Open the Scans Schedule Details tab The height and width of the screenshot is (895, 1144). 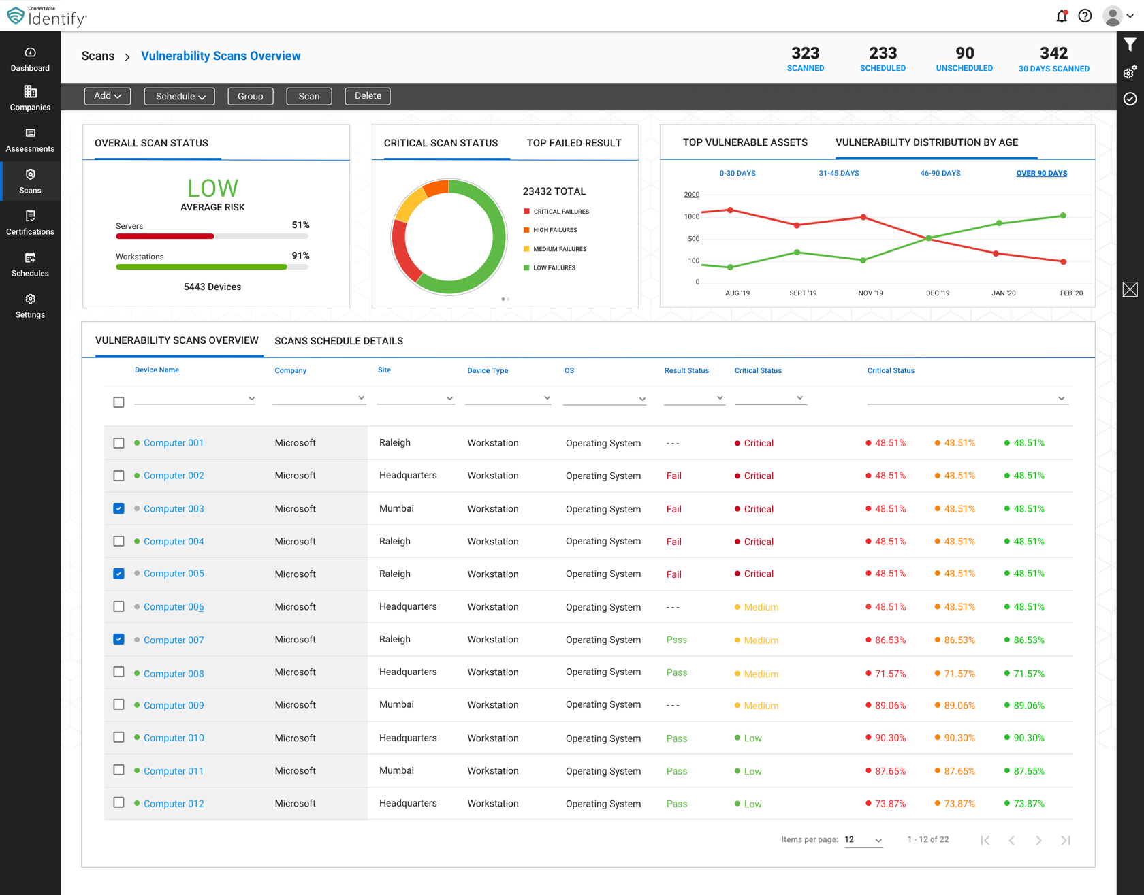coord(338,341)
